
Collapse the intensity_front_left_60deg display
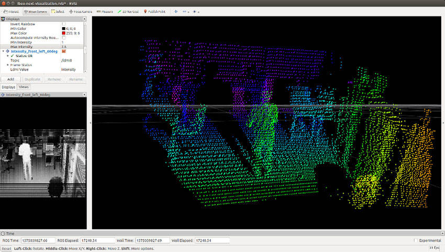[4, 51]
